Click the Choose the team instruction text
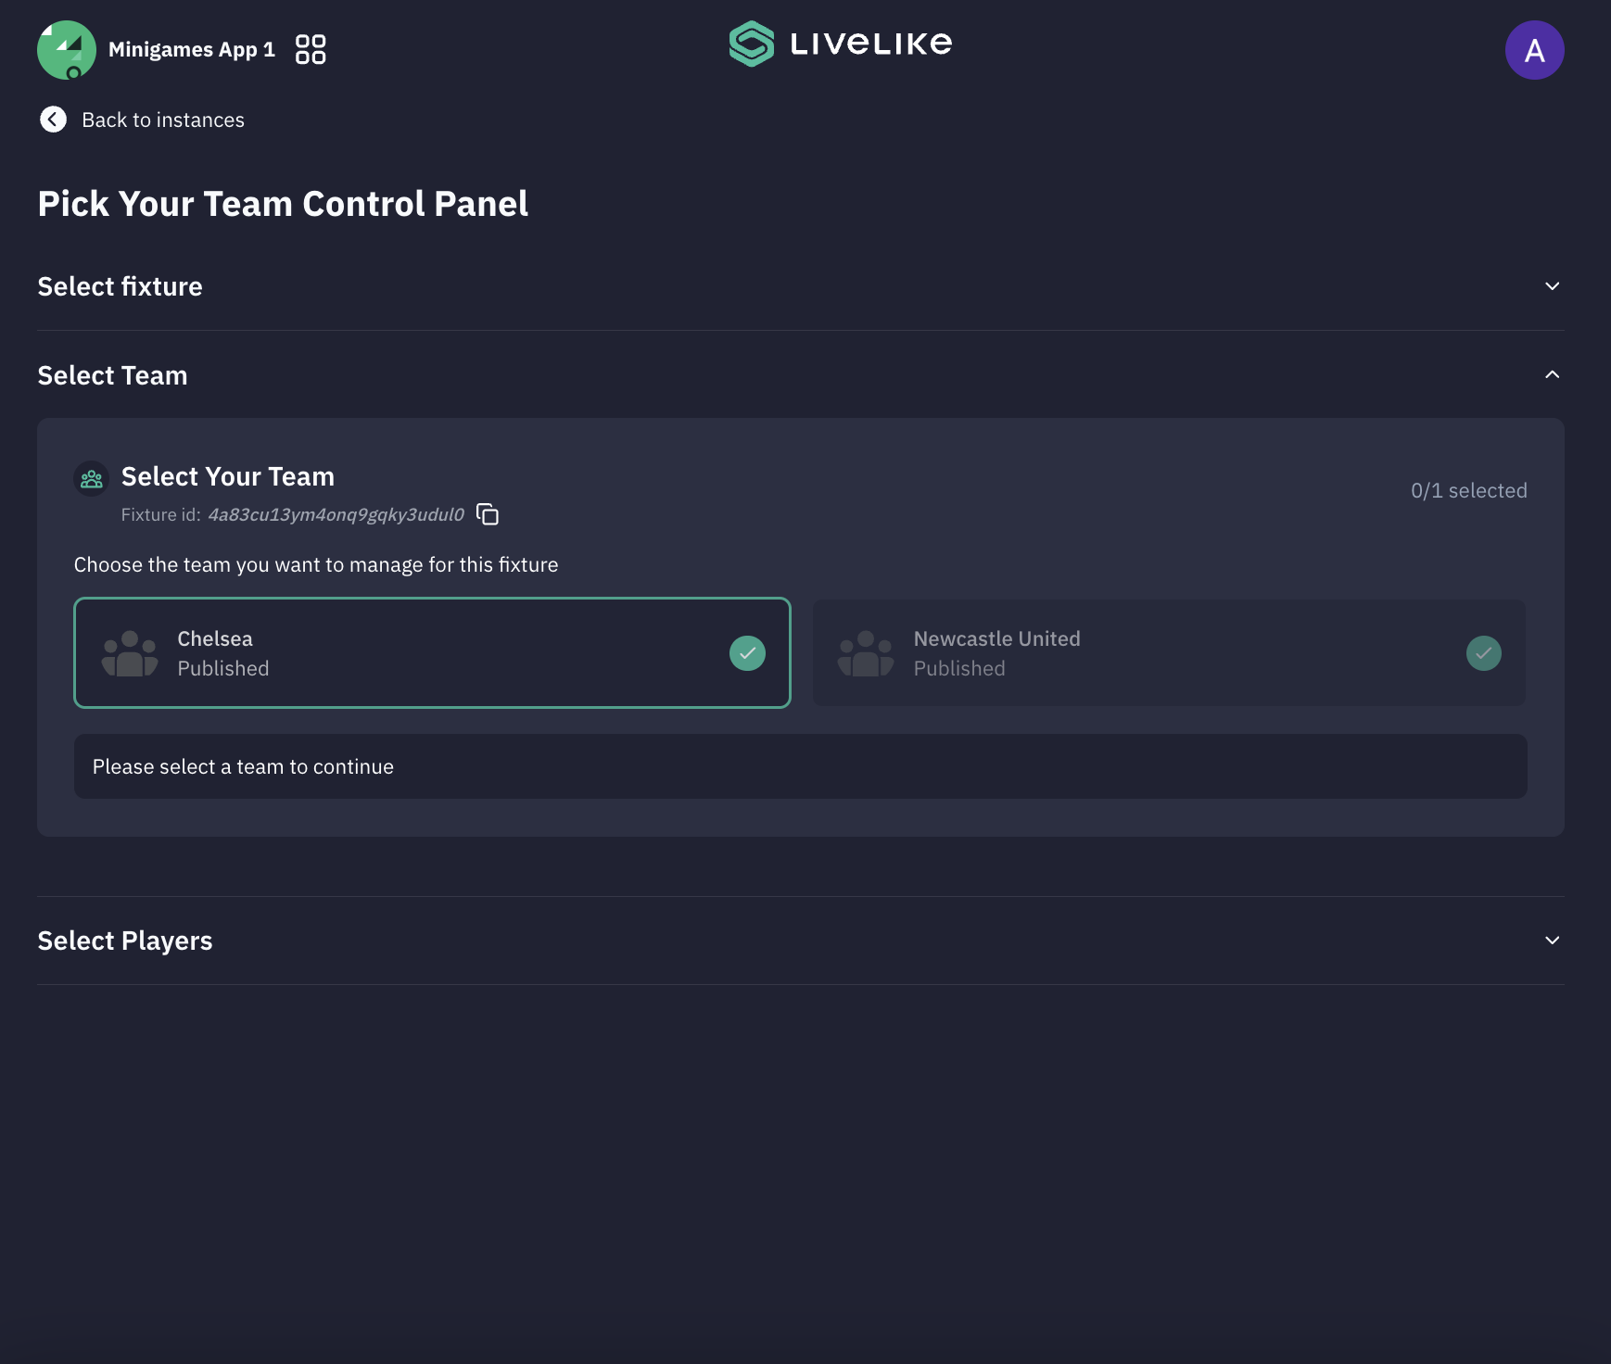The height and width of the screenshot is (1364, 1611). pyautogui.click(x=316, y=565)
